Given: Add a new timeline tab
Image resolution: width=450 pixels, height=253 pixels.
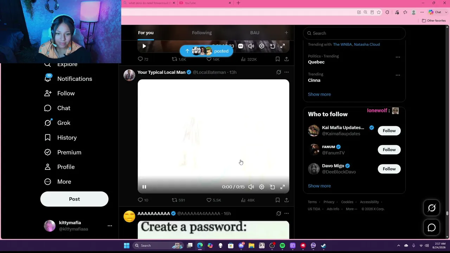Looking at the screenshot, I should pos(286,33).
